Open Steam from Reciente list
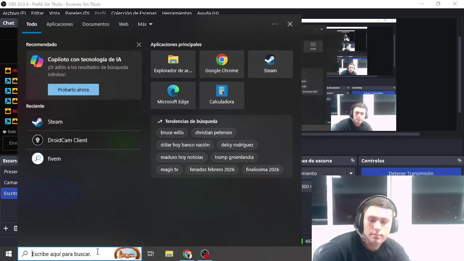This screenshot has width=464, height=261. [84, 122]
